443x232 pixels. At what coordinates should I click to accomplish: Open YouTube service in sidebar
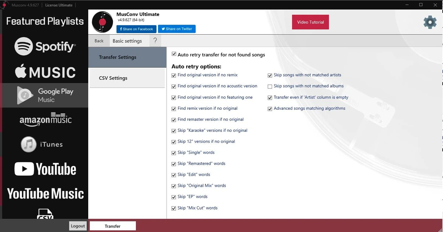(45, 169)
